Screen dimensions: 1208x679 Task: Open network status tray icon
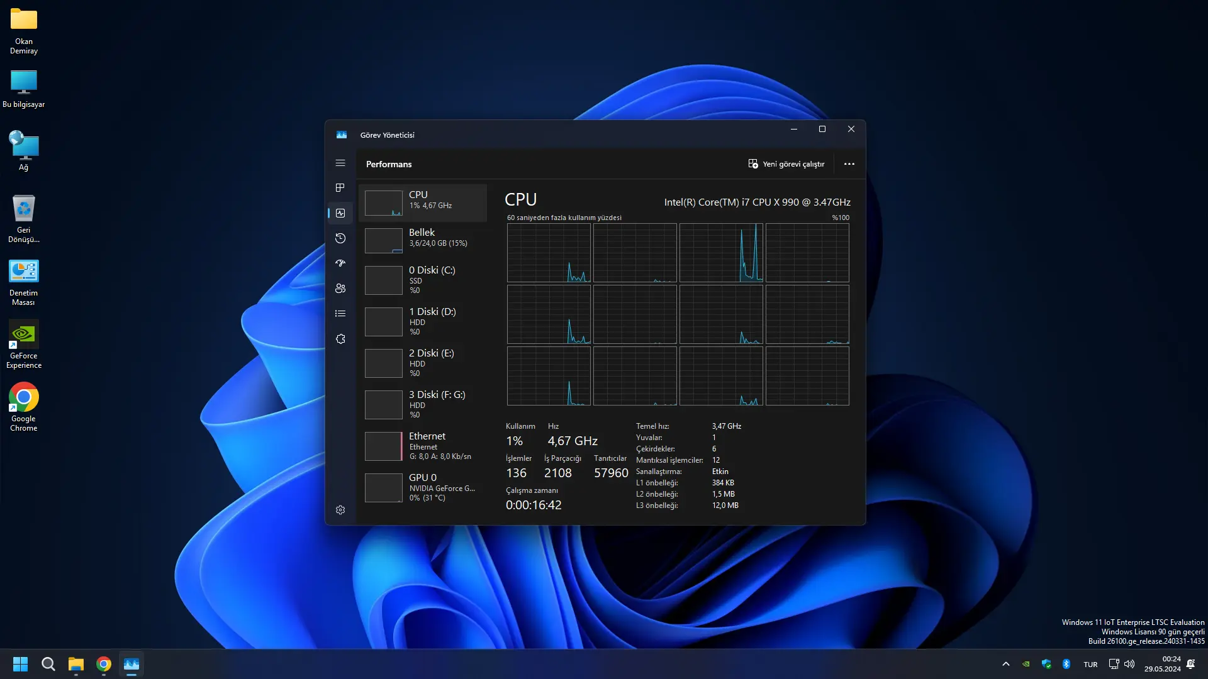[1114, 664]
